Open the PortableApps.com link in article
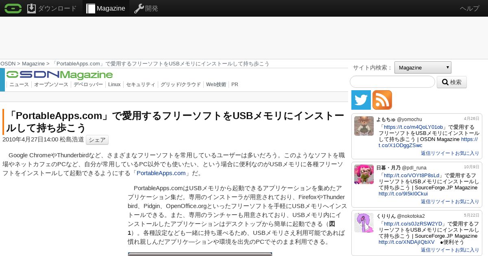Image resolution: width=488 pixels, height=256 pixels. [x=161, y=173]
